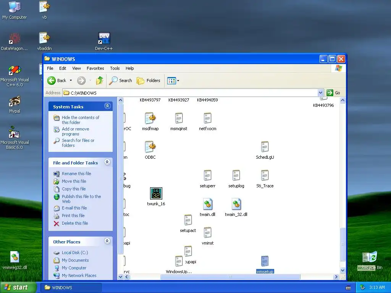Click Delete this file link
Screen dimensions: 391x293
[x=75, y=223]
